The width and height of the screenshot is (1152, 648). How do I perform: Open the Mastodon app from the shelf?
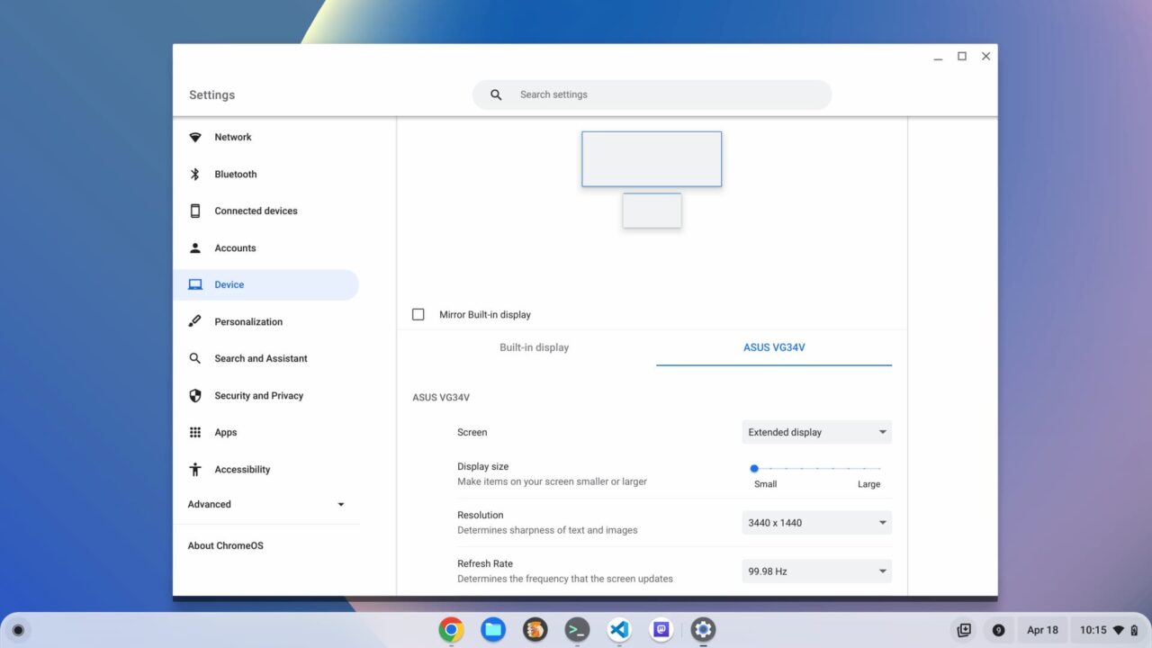[661, 629]
